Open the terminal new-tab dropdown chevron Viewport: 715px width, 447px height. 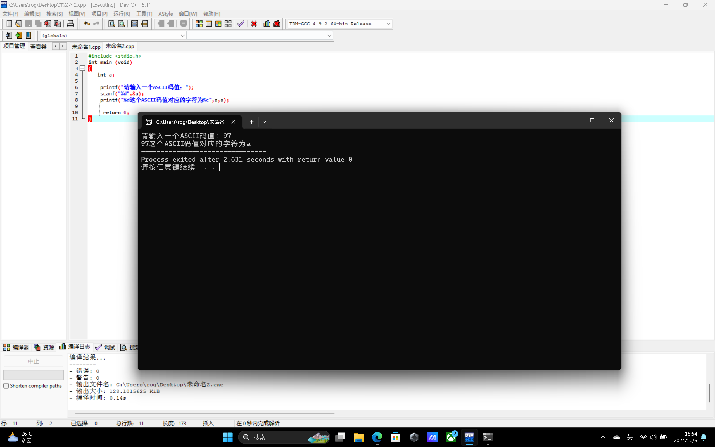click(x=264, y=122)
